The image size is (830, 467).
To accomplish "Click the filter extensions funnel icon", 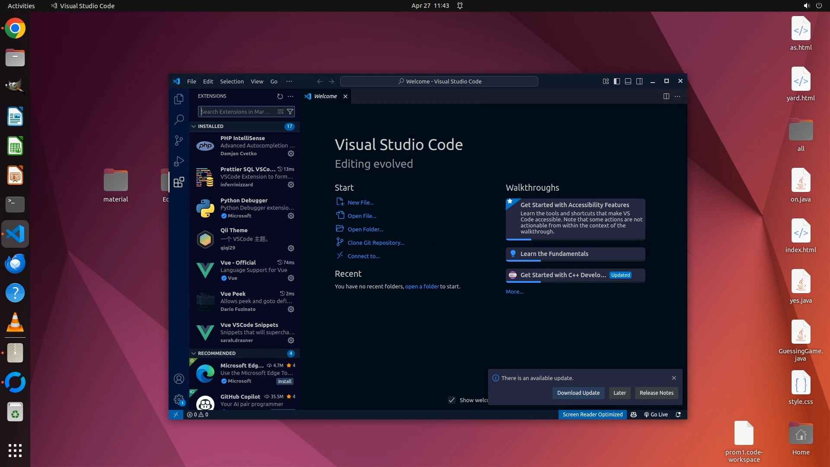I will point(290,112).
